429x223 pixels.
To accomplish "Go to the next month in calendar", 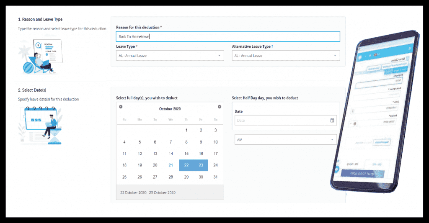I will [220, 107].
